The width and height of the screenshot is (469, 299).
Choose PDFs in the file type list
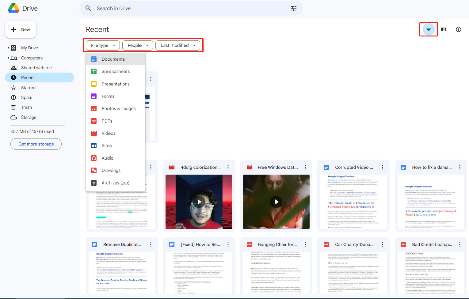[x=107, y=121]
